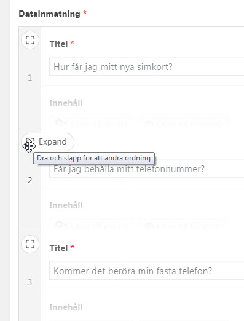Expand row 3 with the bracket icon
The image size is (244, 321).
tap(30, 244)
